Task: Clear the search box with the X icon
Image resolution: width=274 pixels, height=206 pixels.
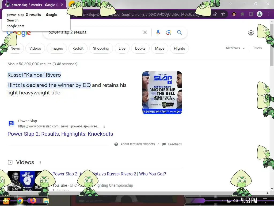Action: coord(145,32)
